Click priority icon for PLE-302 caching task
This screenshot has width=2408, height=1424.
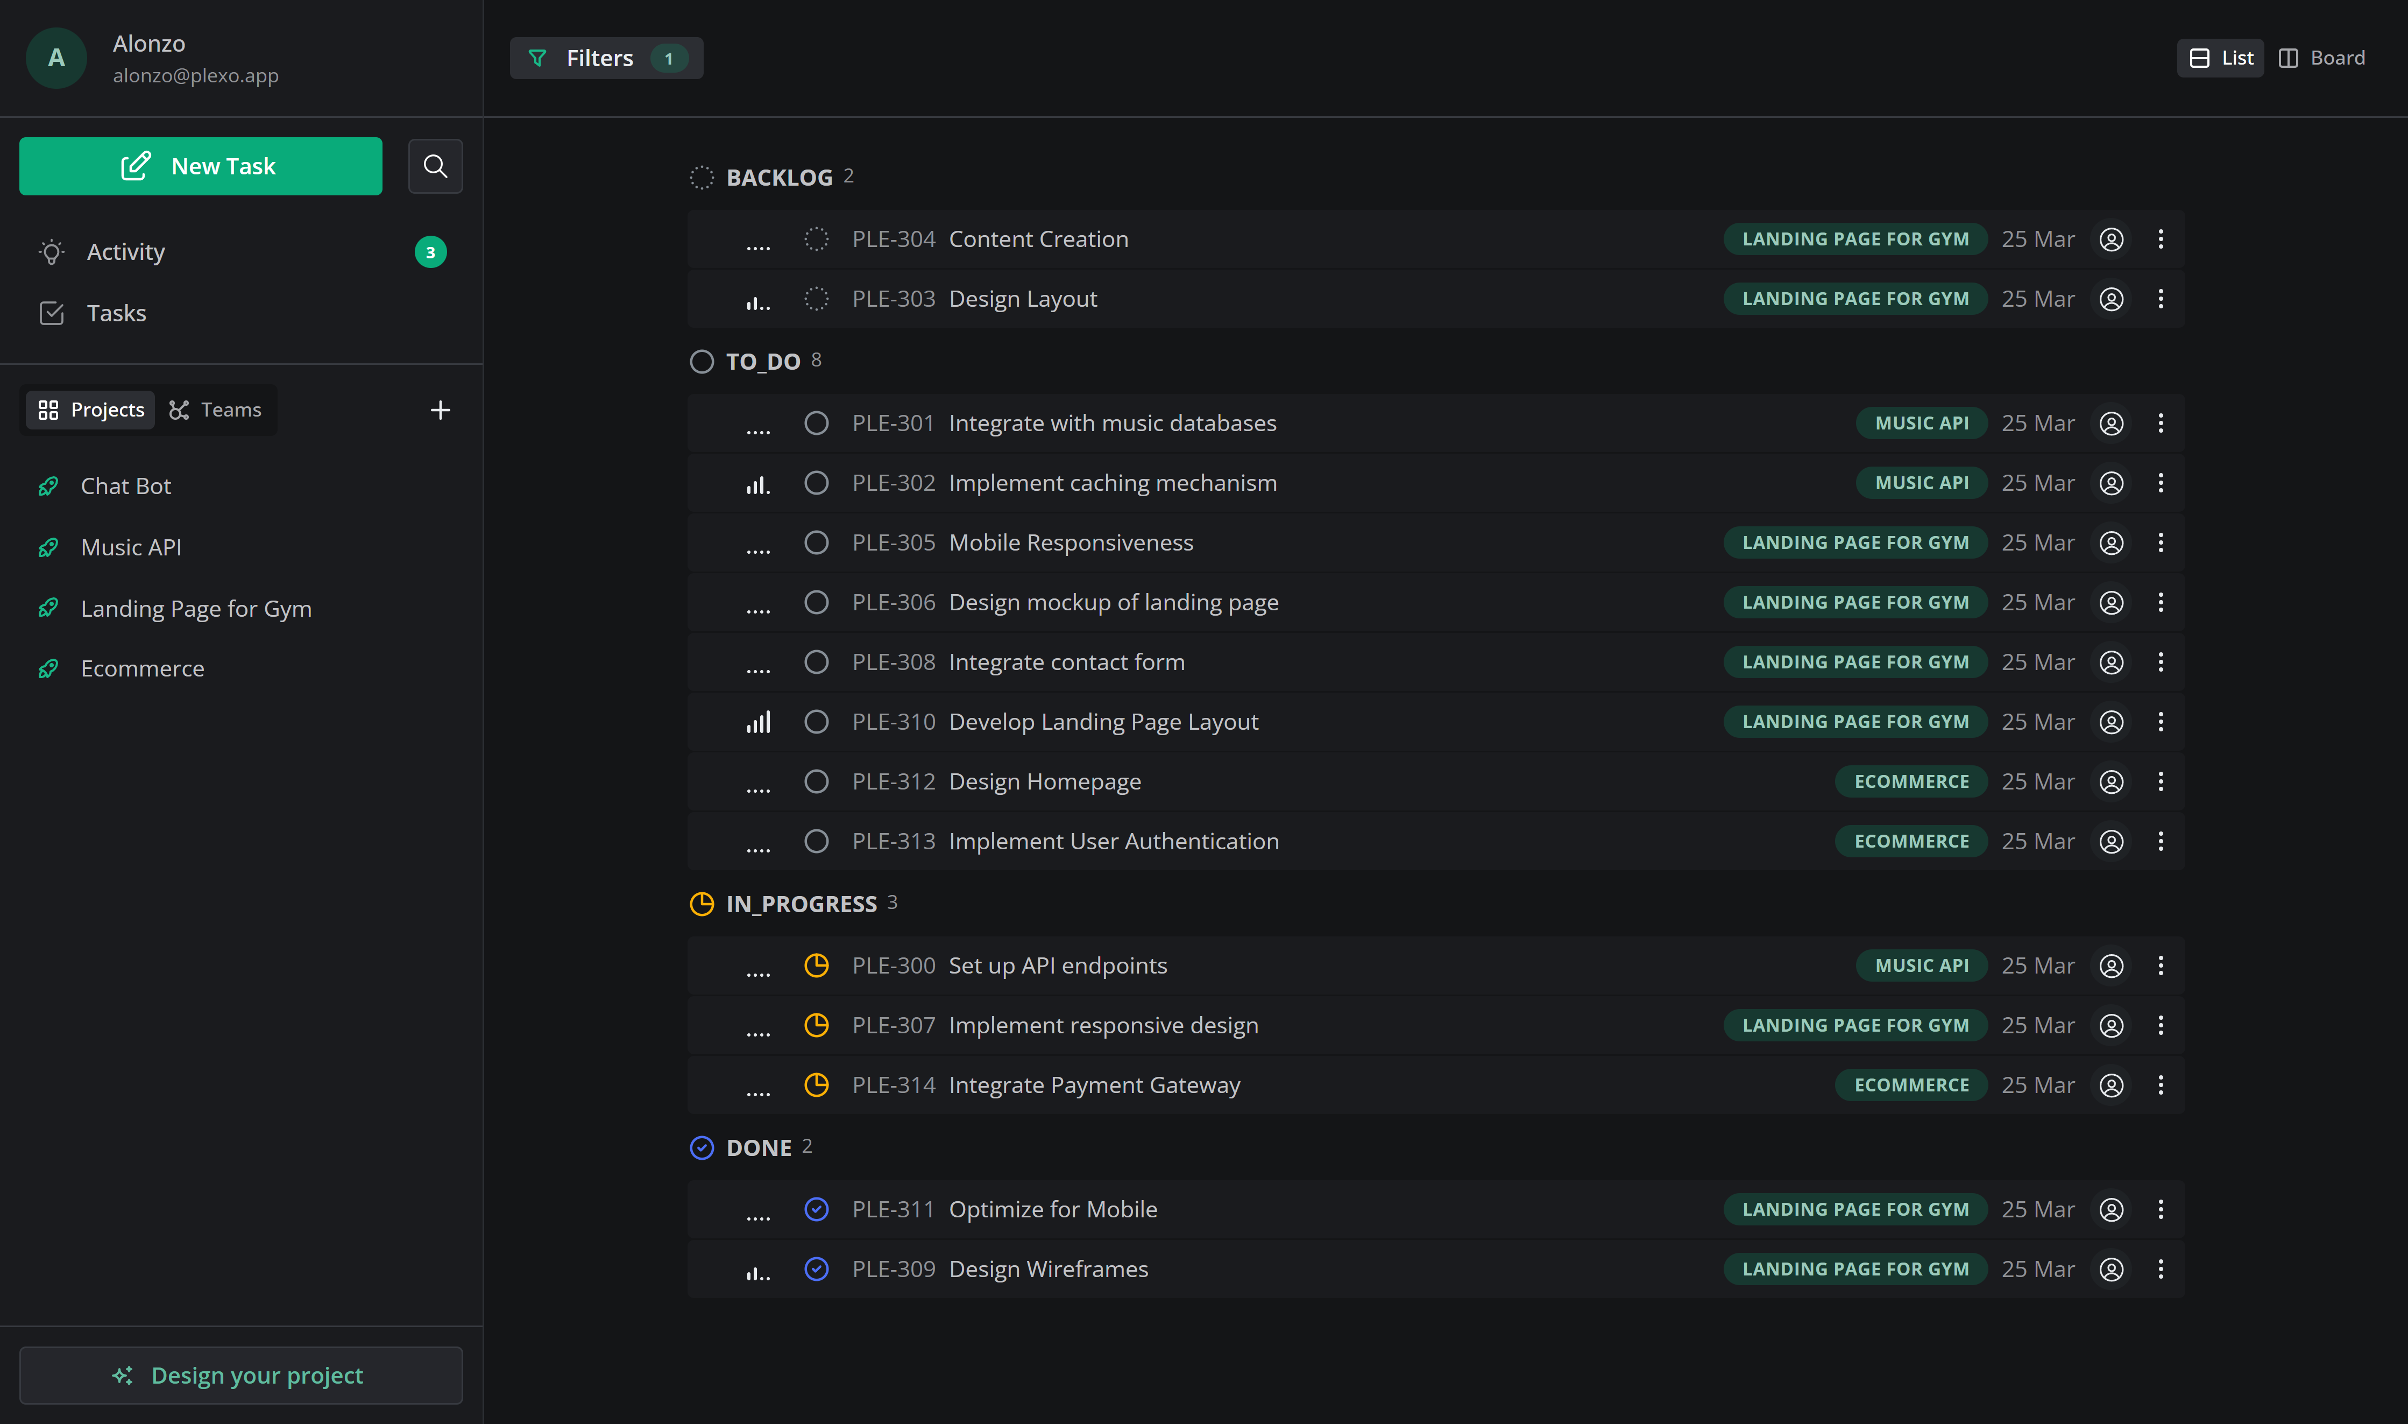[757, 484]
